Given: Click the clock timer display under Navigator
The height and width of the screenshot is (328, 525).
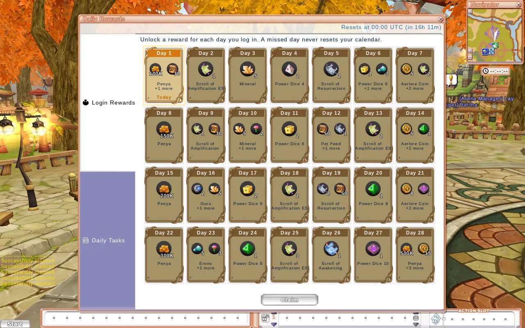Looking at the screenshot, I should (495, 71).
